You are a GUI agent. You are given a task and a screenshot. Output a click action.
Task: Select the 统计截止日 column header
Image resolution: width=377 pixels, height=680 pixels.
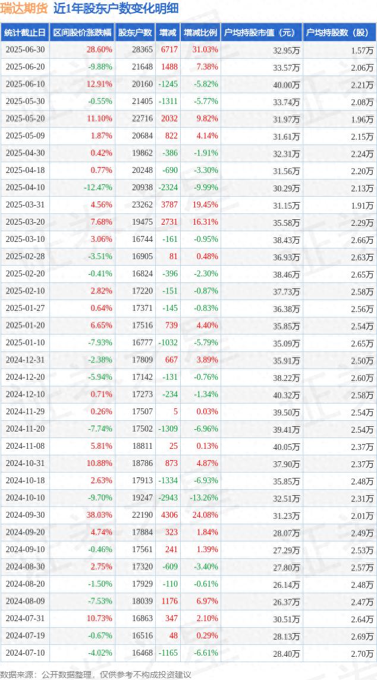coord(24,33)
